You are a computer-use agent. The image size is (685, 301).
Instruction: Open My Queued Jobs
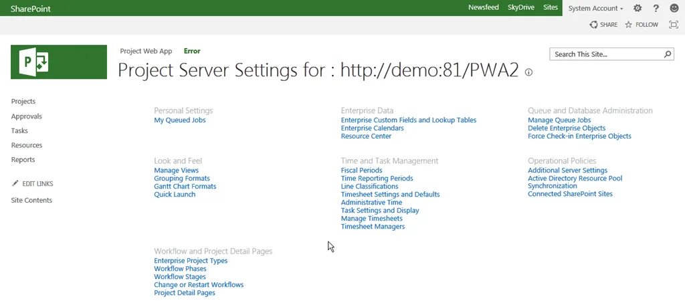(x=179, y=120)
